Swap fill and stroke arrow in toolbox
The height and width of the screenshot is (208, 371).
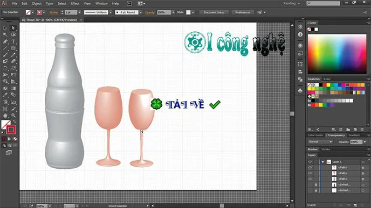(x=15, y=121)
